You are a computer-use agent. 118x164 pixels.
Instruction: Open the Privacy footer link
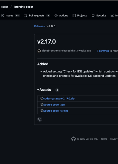(114, 139)
